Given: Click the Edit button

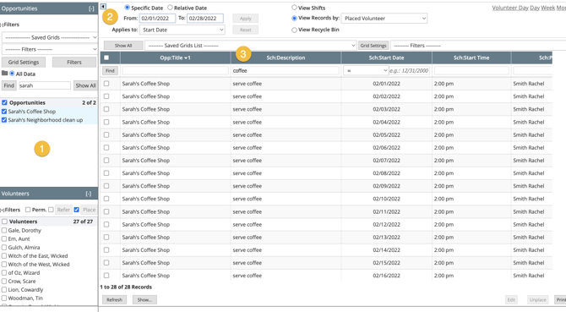Looking at the screenshot, I should [x=511, y=299].
